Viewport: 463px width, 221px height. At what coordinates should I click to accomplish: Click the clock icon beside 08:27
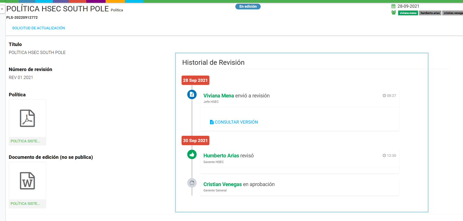[384, 96]
